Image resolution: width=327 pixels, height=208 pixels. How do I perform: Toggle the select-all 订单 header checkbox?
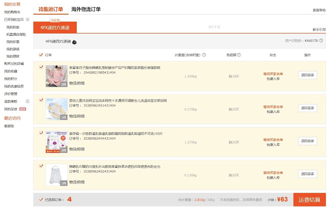[41, 55]
